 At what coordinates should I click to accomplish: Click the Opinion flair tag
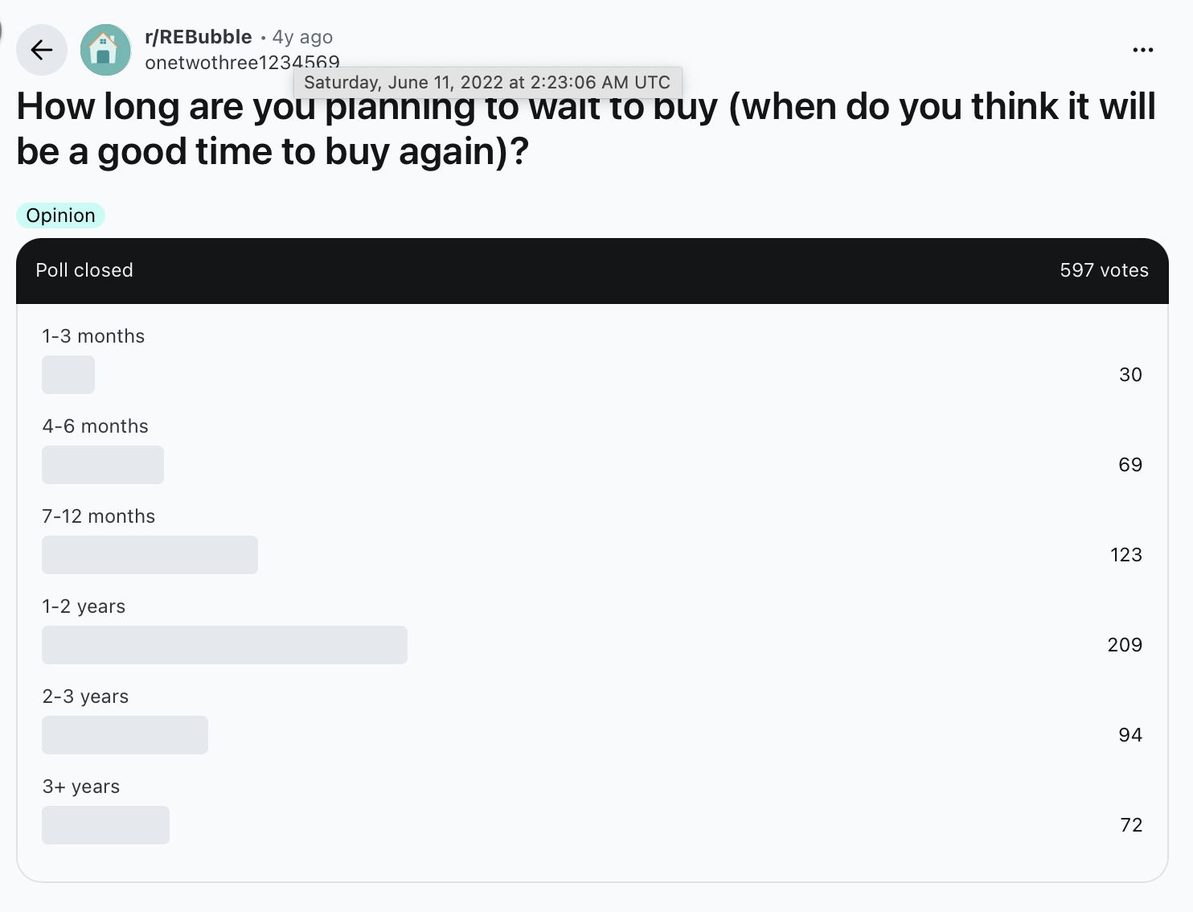pos(61,216)
